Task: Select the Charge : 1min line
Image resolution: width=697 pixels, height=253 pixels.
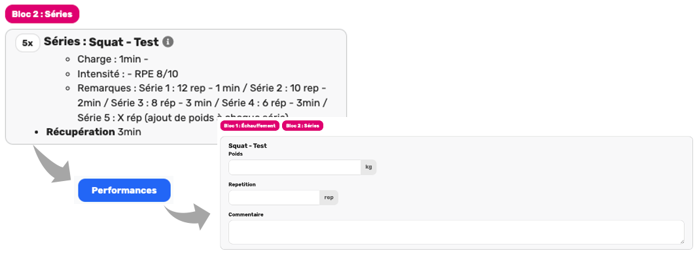Action: point(113,59)
